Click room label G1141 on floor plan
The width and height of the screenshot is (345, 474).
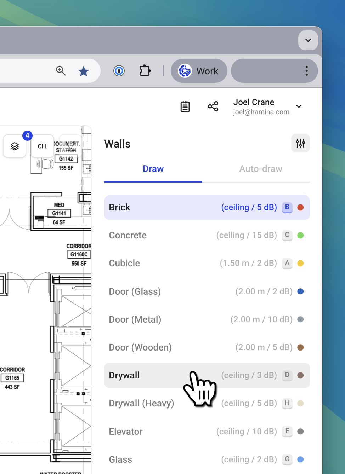coord(59,213)
